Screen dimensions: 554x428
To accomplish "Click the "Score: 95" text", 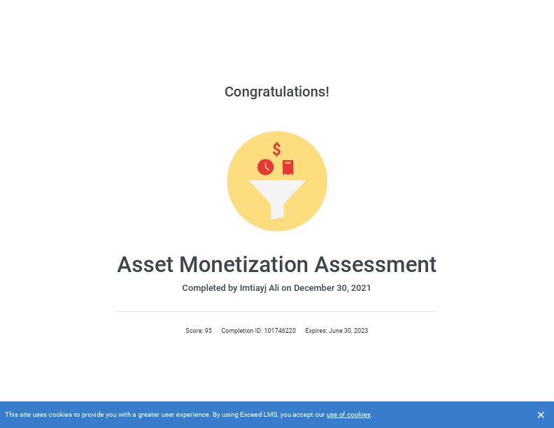I will (x=199, y=331).
